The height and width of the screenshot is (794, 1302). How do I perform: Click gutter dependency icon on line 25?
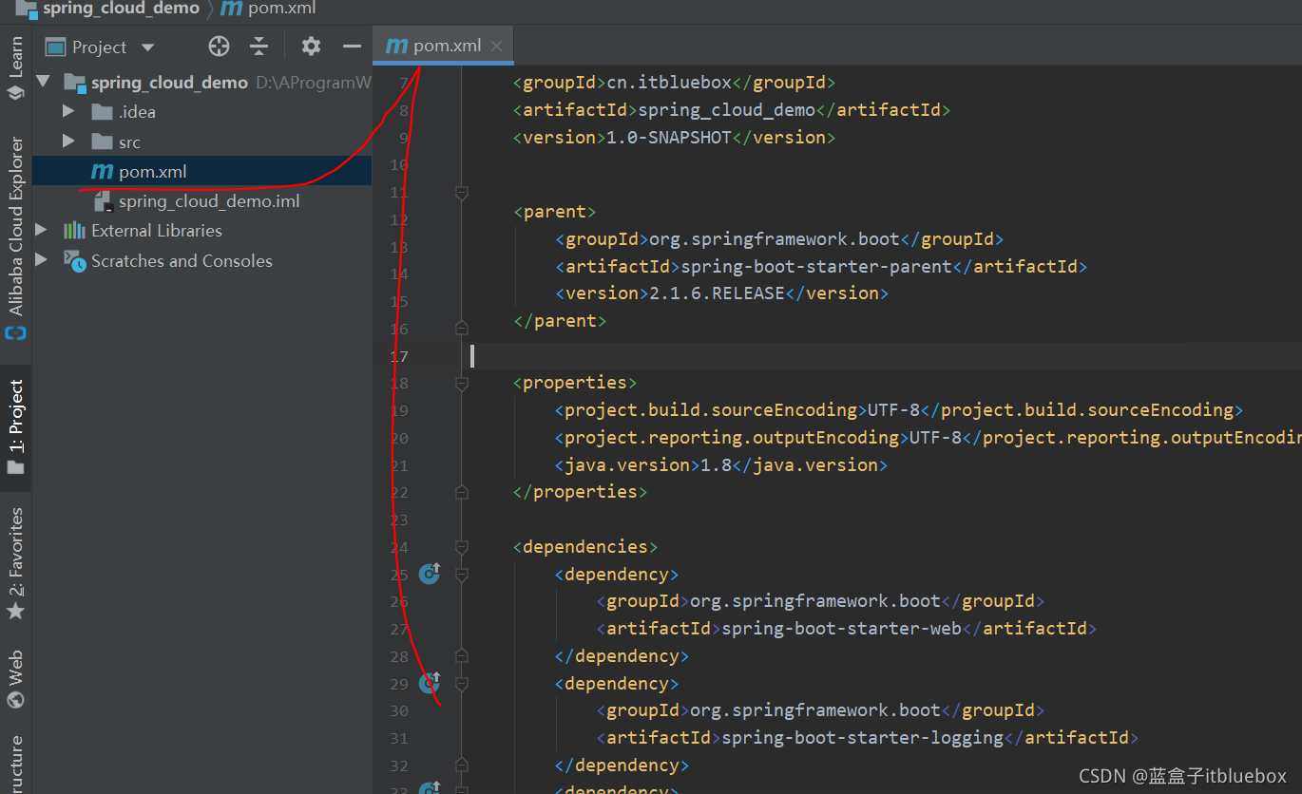coord(430,573)
